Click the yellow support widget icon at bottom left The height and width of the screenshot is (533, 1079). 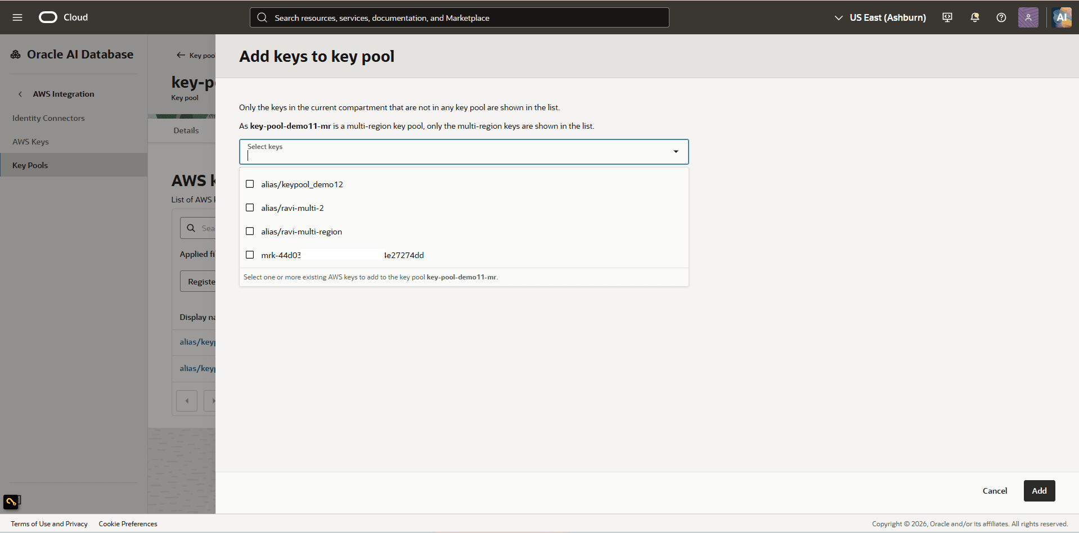coord(11,502)
